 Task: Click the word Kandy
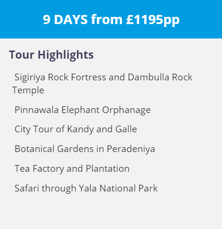81,129
